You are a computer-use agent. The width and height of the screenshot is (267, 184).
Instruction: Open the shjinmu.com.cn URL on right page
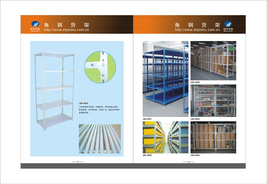pos(197,30)
